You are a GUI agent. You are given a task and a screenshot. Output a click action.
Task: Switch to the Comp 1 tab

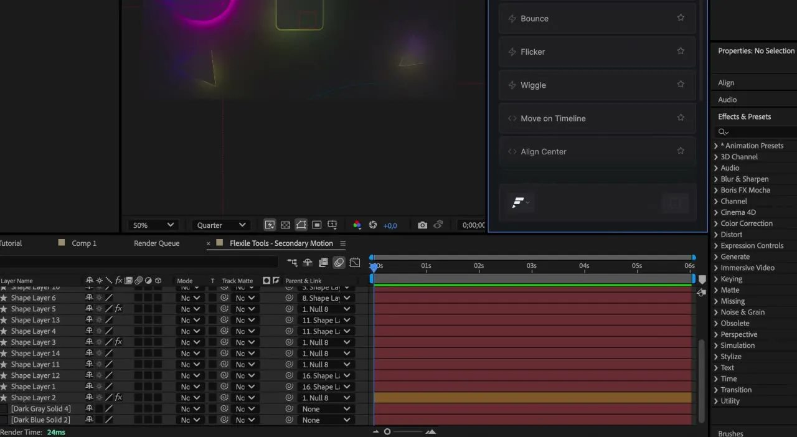84,243
